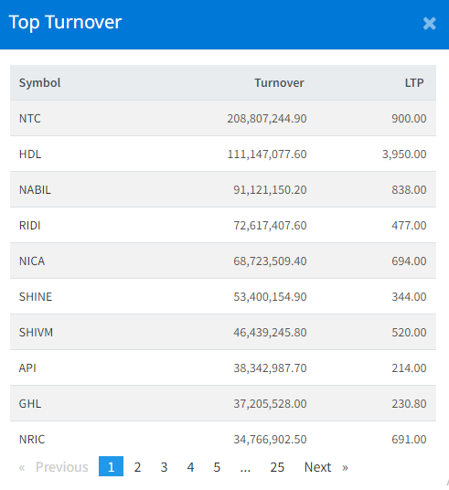Jump to last page 25
Image resolution: width=449 pixels, height=490 pixels.
coord(277,467)
